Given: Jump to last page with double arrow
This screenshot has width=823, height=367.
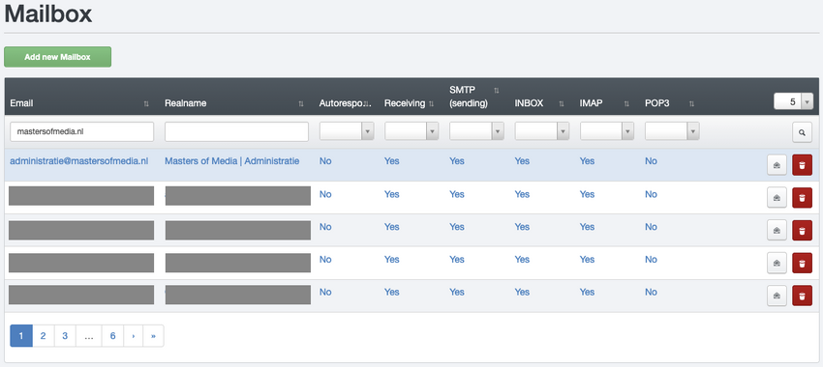Looking at the screenshot, I should click(153, 335).
